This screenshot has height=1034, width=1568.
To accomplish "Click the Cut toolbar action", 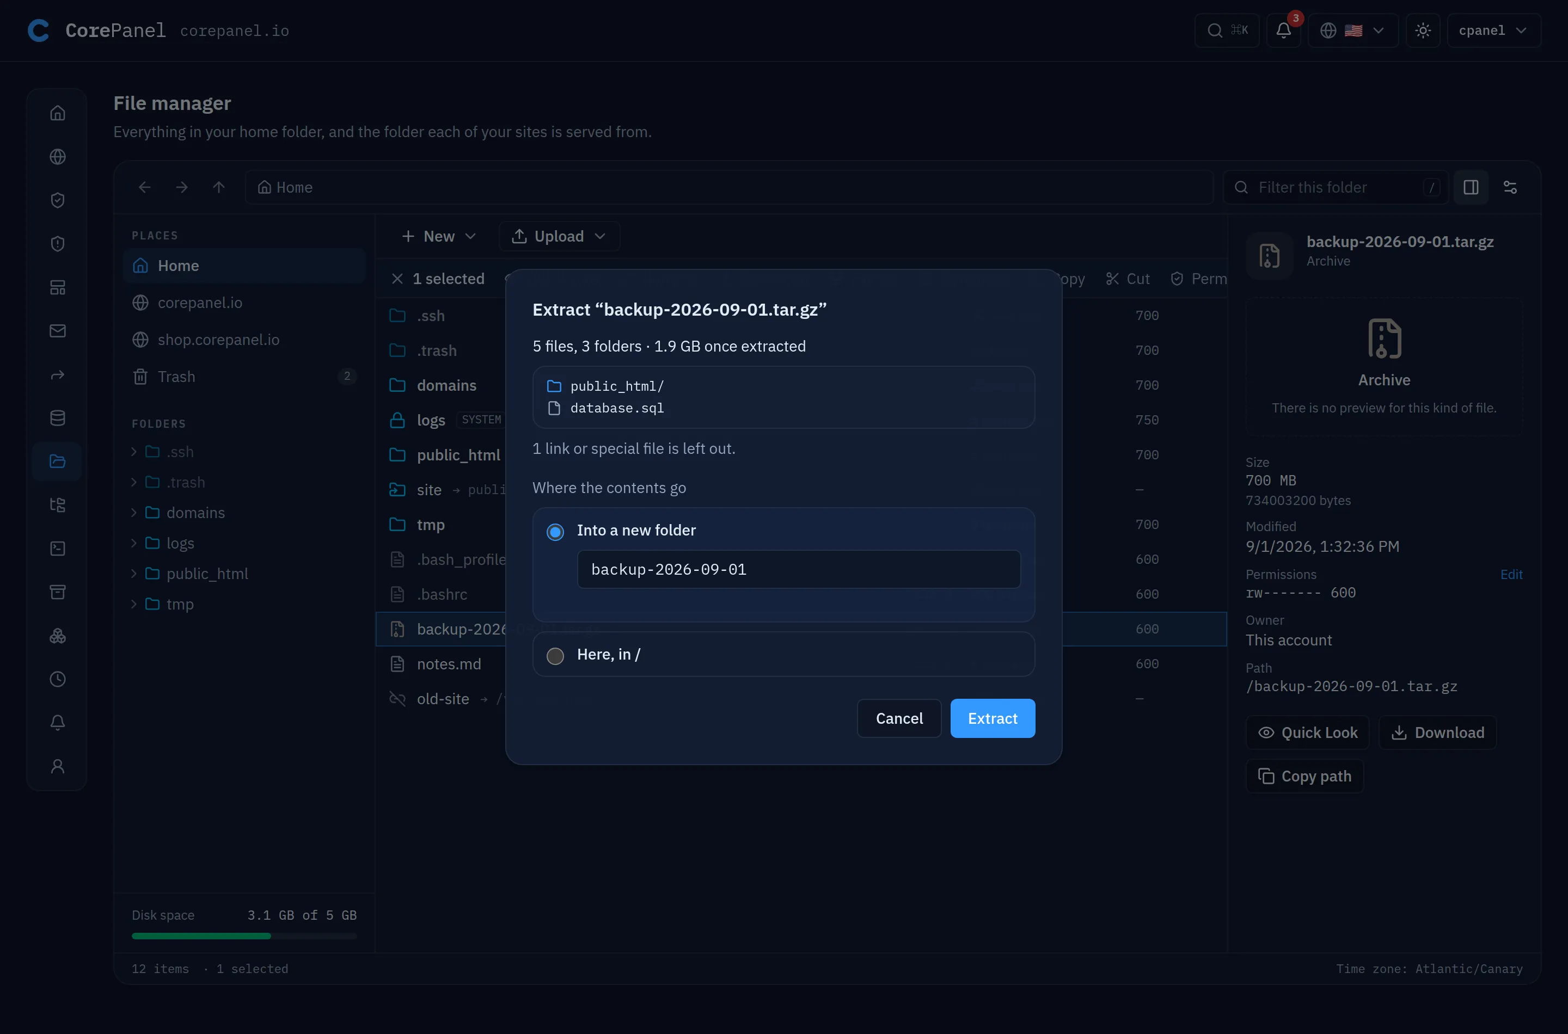I will pos(1128,278).
